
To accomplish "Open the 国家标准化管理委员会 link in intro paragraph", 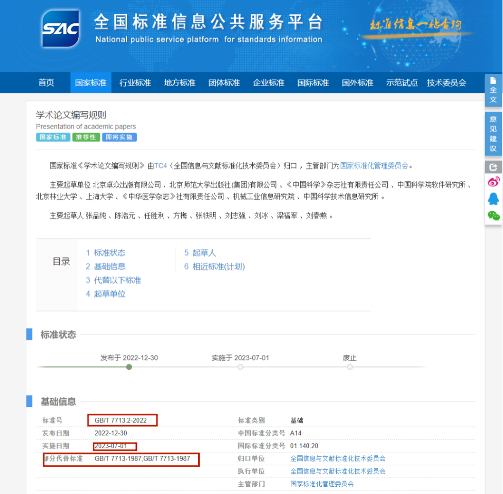I will pos(374,166).
